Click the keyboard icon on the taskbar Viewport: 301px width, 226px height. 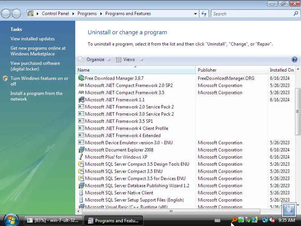[x=217, y=220]
